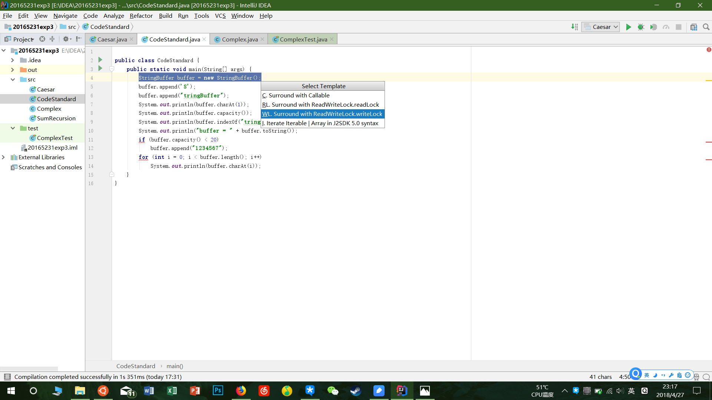The height and width of the screenshot is (400, 712).
Task: Toggle code fold marker at method end
Action: [x=112, y=174]
